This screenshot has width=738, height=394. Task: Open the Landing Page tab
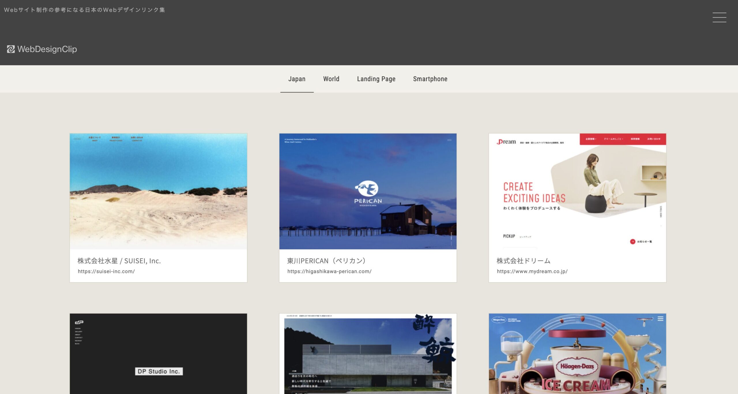[376, 79]
